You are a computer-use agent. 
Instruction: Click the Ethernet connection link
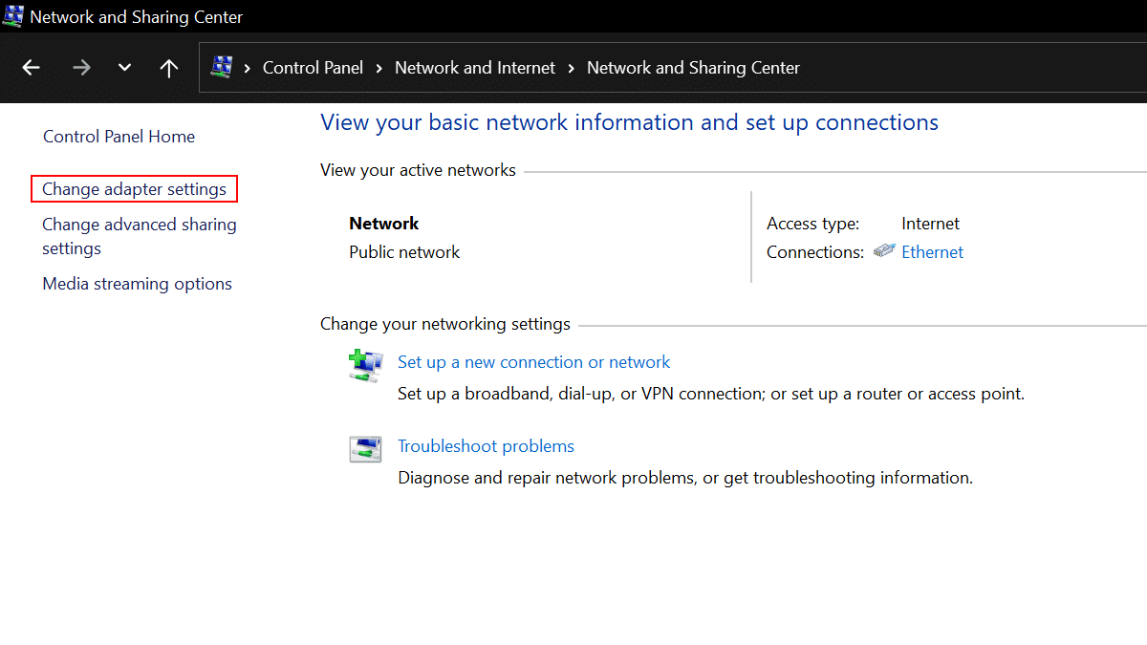click(932, 252)
